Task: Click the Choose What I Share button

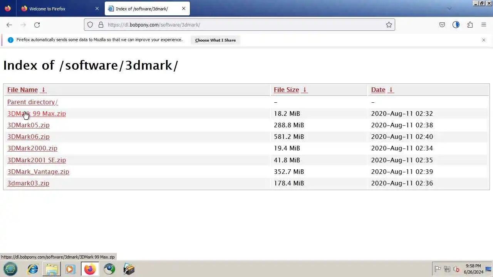Action: (x=215, y=40)
